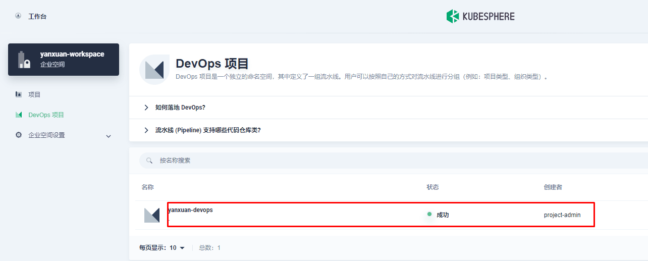Go to 项目 in the sidebar
The image size is (648, 261).
tap(34, 94)
